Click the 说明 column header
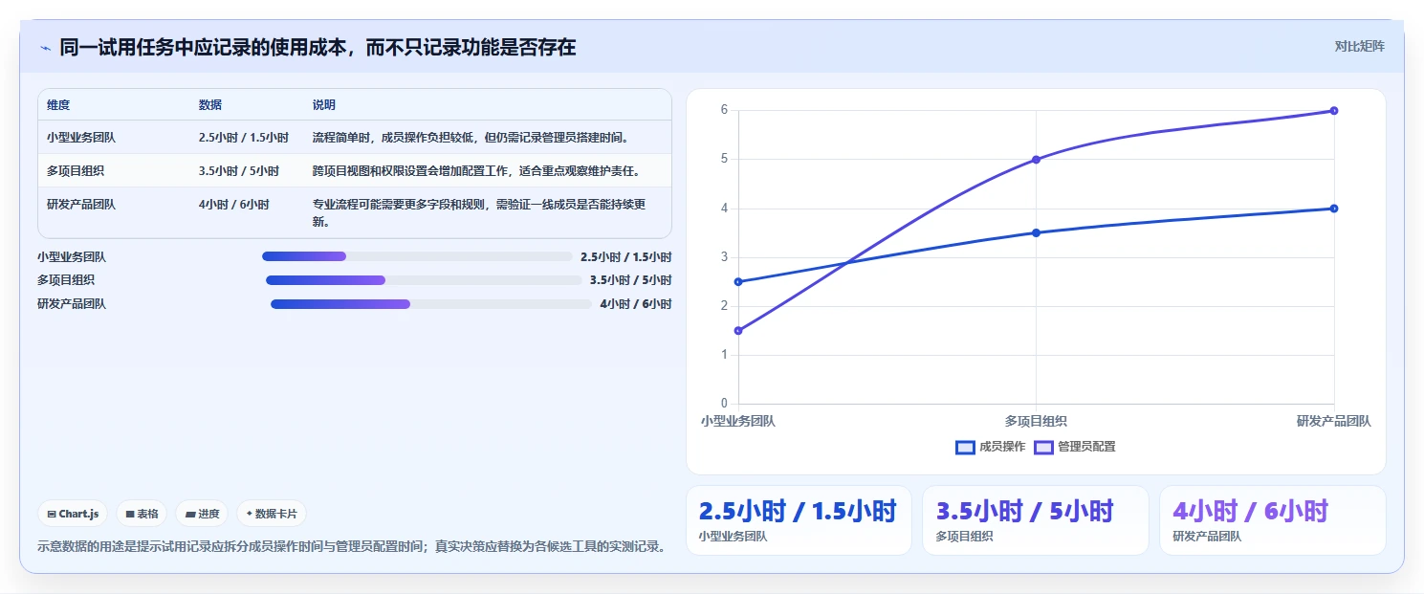Screen dimensions: 1424x594 (324, 105)
